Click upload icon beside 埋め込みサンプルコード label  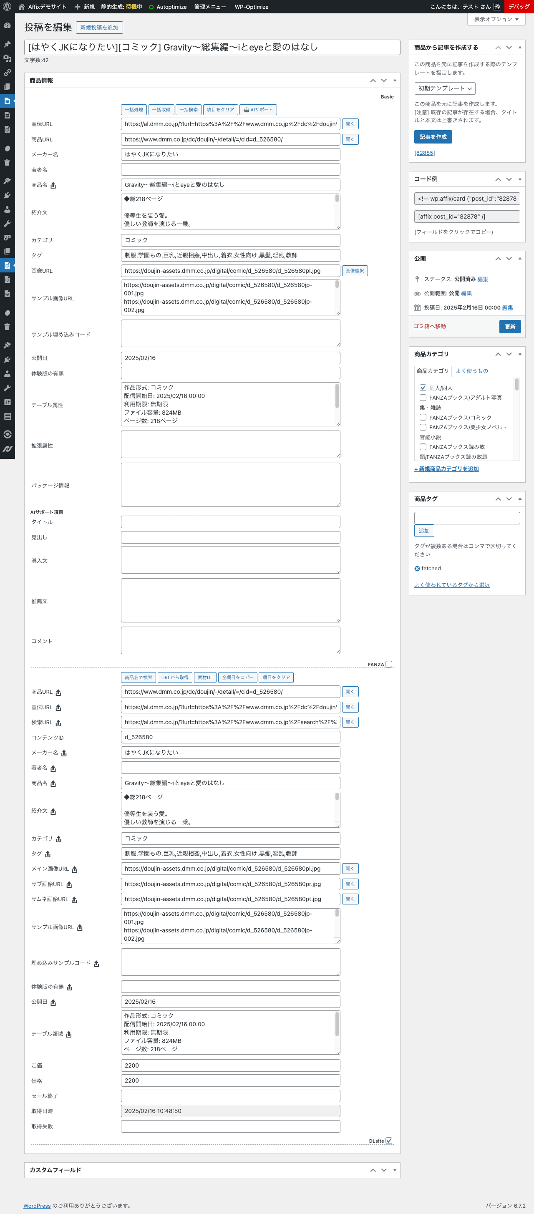[96, 964]
